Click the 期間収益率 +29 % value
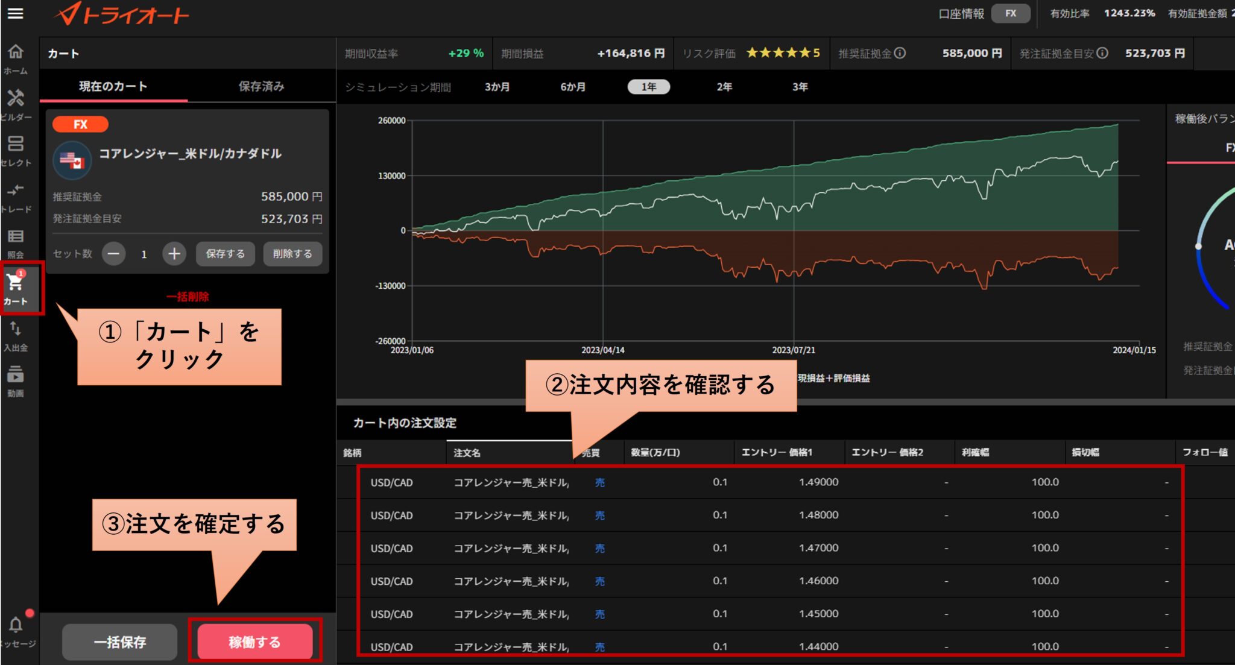 tap(466, 53)
